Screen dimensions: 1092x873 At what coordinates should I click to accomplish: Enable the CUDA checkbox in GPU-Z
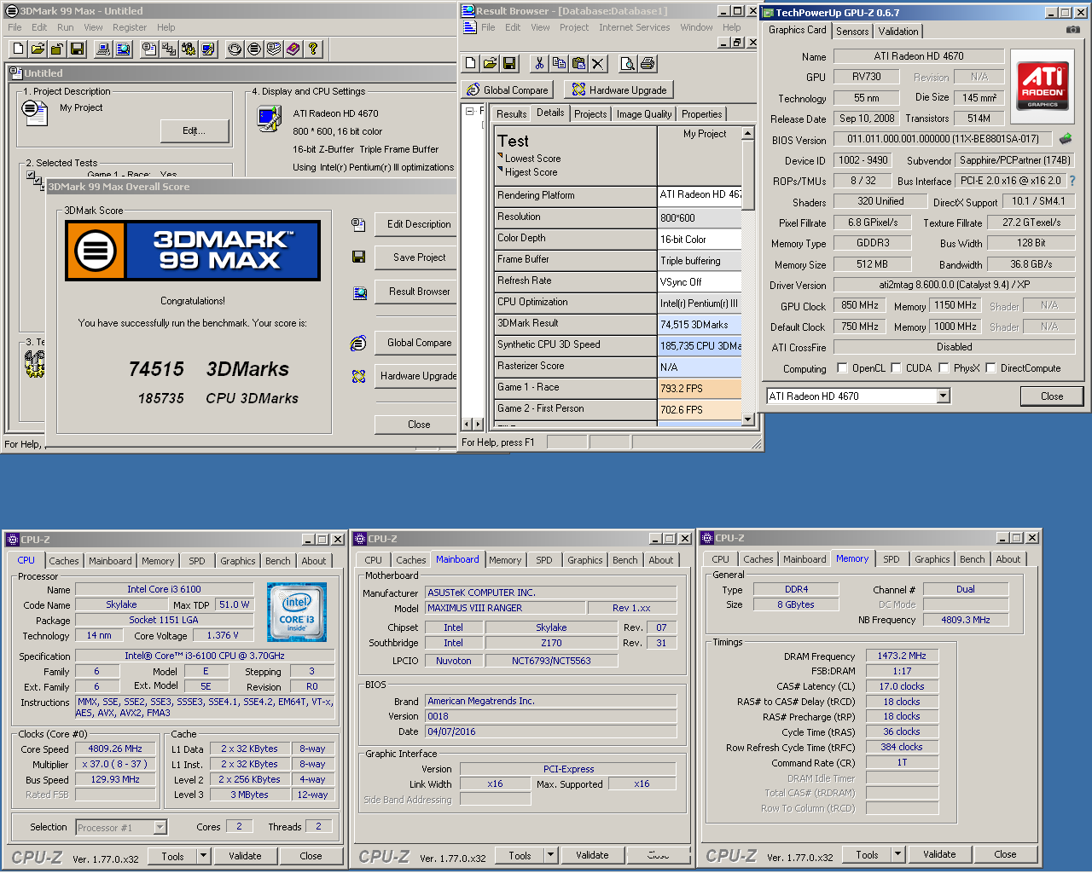[896, 368]
